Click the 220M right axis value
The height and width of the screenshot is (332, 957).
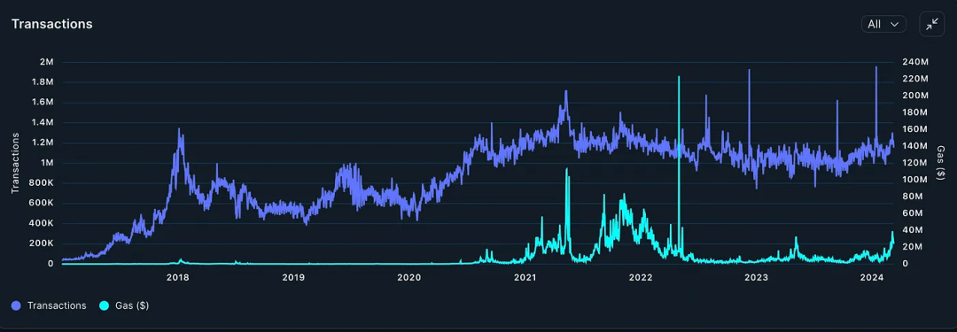click(x=914, y=79)
